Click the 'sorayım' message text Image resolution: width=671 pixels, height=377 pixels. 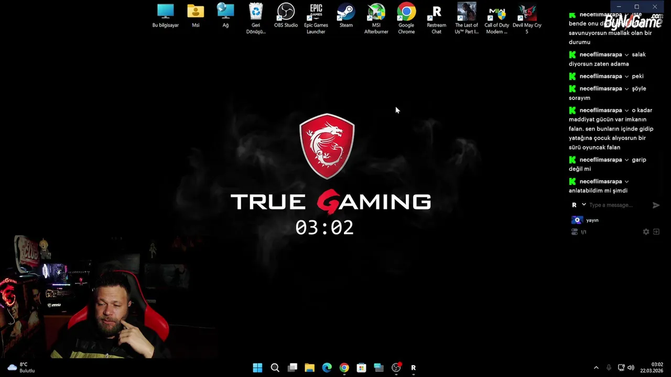pyautogui.click(x=579, y=98)
